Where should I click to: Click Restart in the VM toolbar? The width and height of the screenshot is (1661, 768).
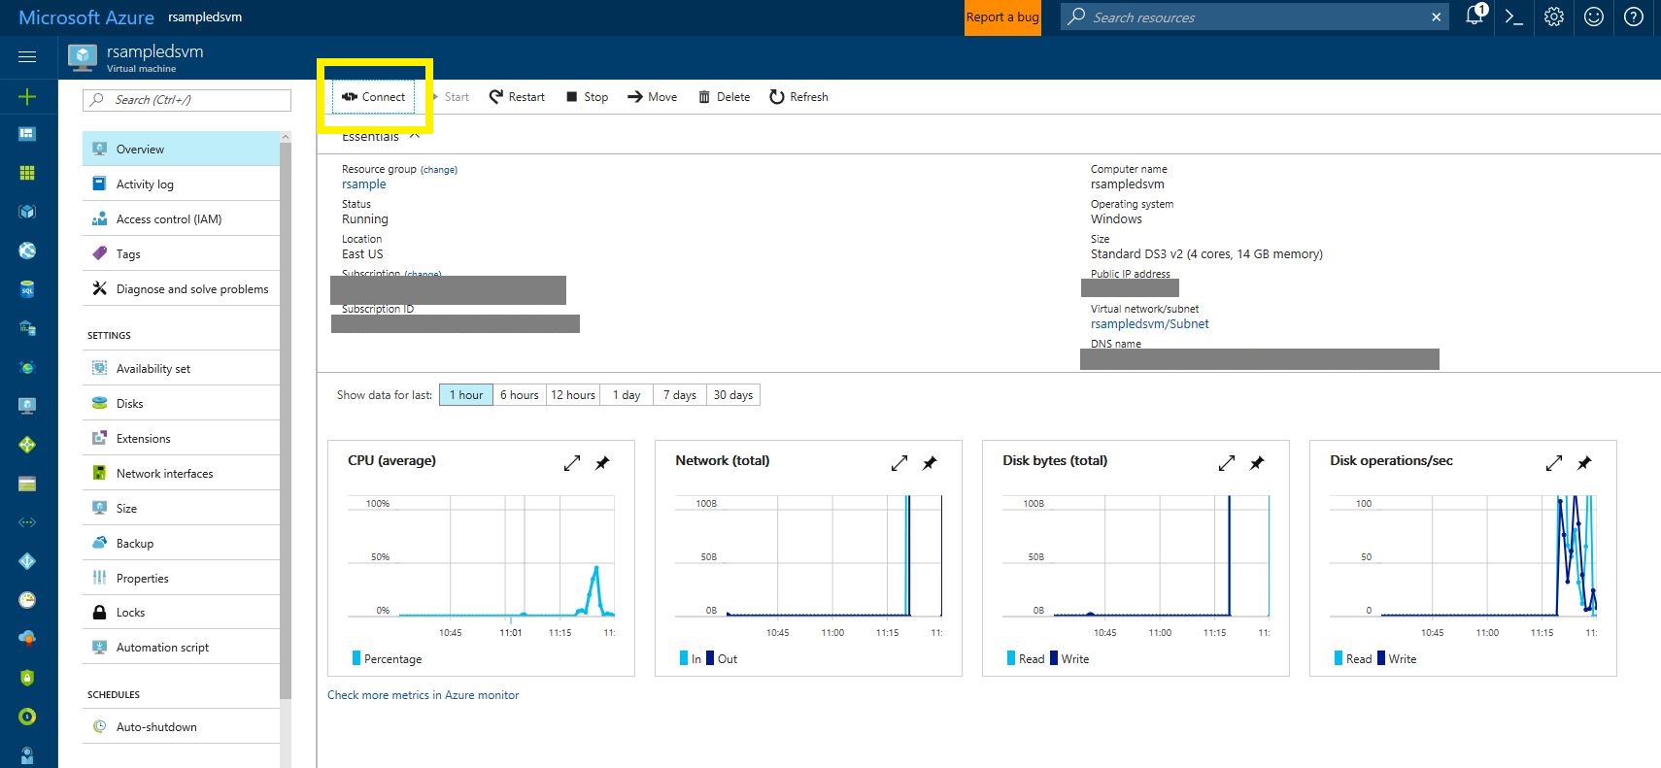(x=517, y=97)
